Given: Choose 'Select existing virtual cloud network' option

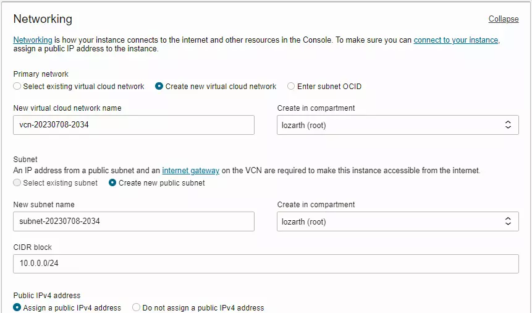Looking at the screenshot, I should coord(17,87).
